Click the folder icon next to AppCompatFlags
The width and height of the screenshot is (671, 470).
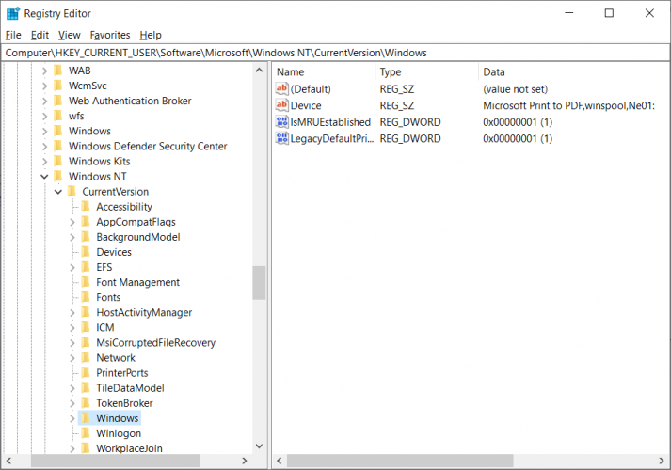(86, 222)
